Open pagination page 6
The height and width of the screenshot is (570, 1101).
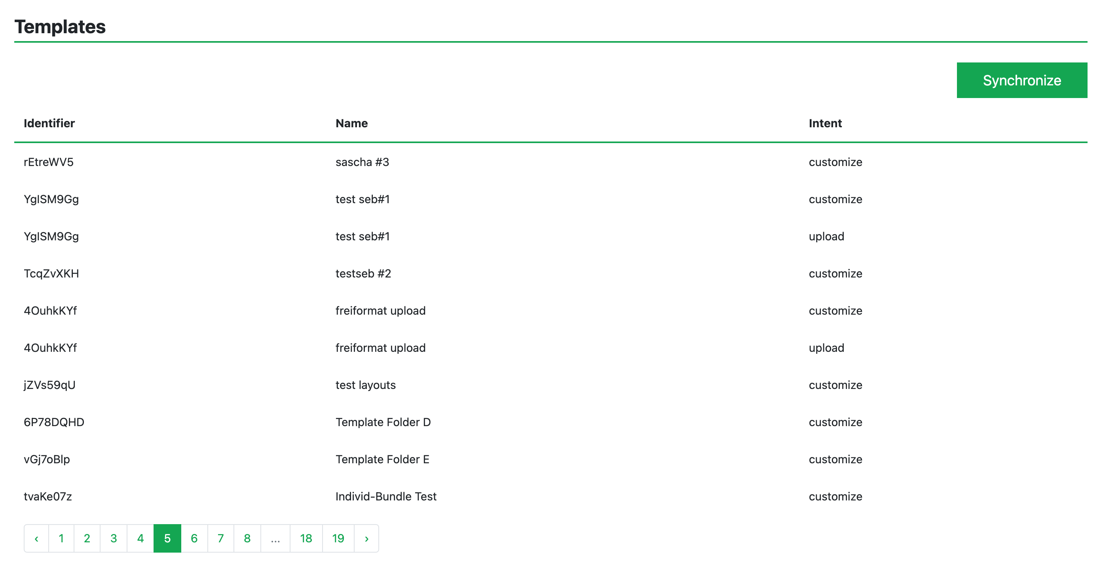click(x=194, y=538)
